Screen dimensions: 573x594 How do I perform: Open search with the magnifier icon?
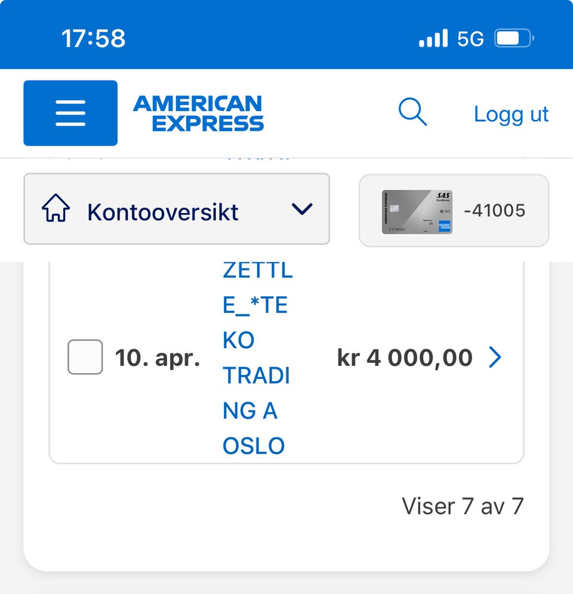coord(412,112)
